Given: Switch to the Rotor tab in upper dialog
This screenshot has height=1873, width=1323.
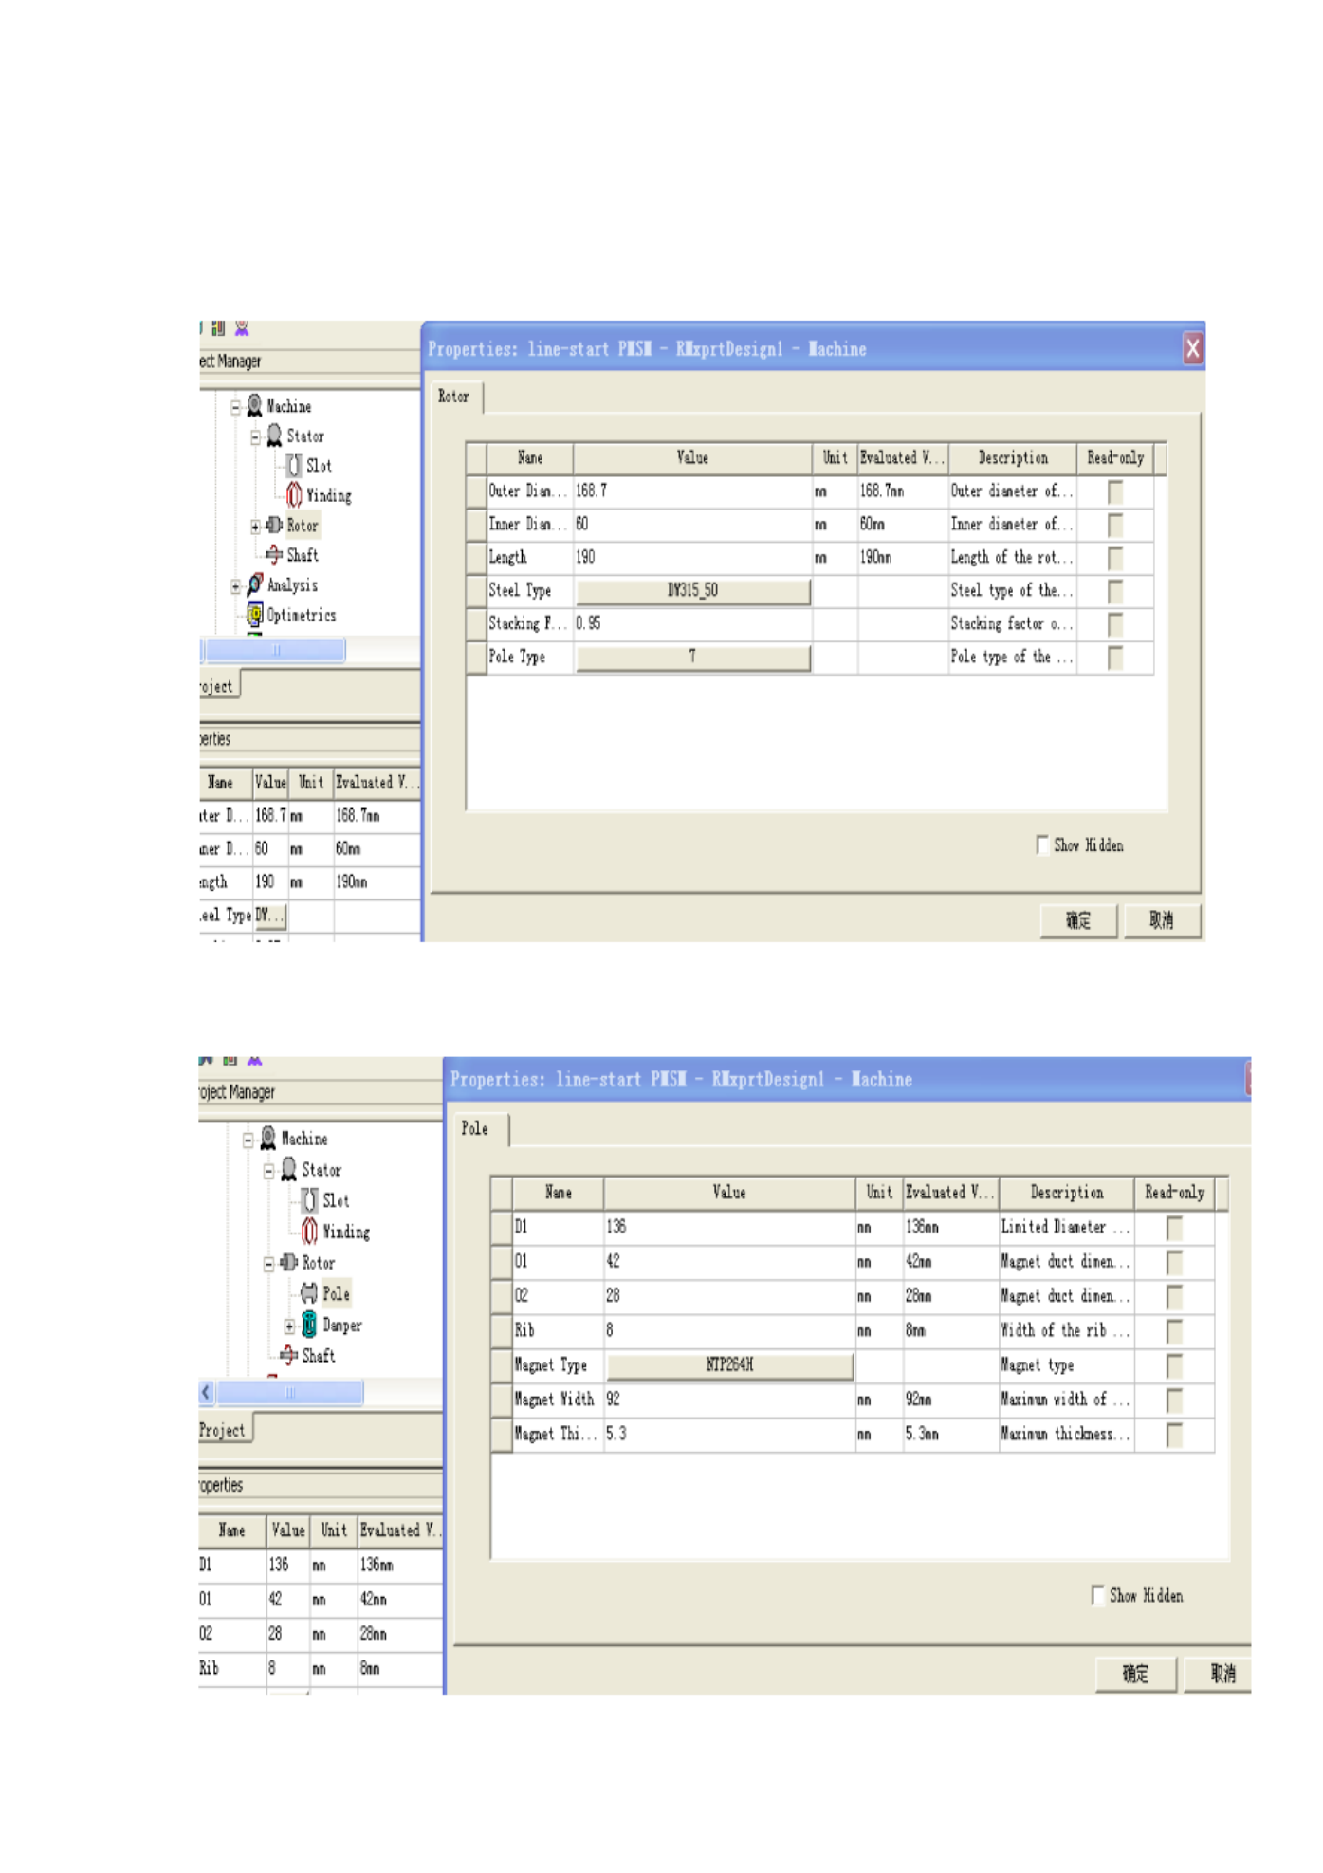Looking at the screenshot, I should (457, 397).
